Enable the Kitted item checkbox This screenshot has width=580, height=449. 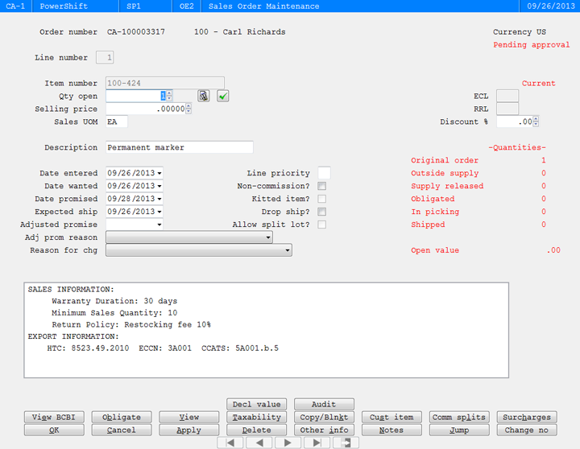tap(321, 199)
